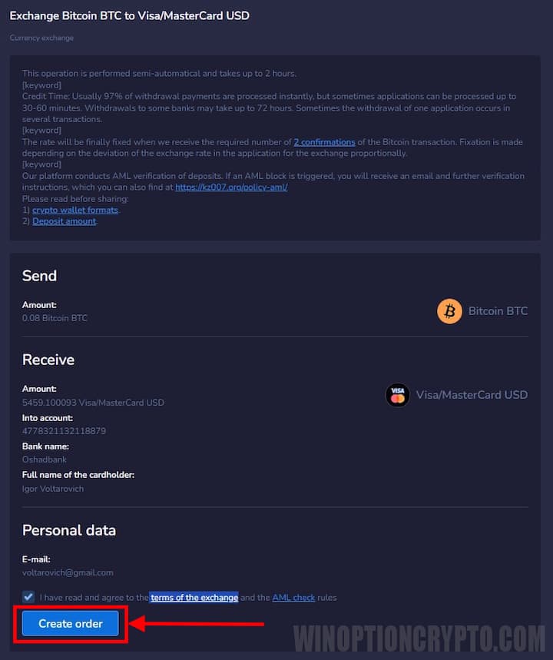Image resolution: width=553 pixels, height=660 pixels.
Task: Click the orange Bitcoin logo icon
Action: pos(449,311)
